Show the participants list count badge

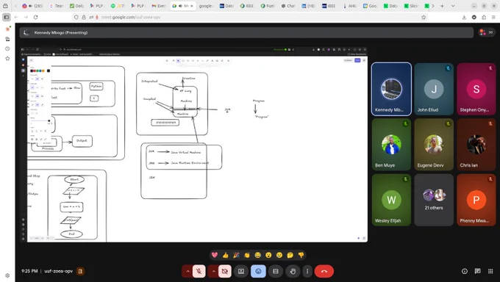[487, 32]
